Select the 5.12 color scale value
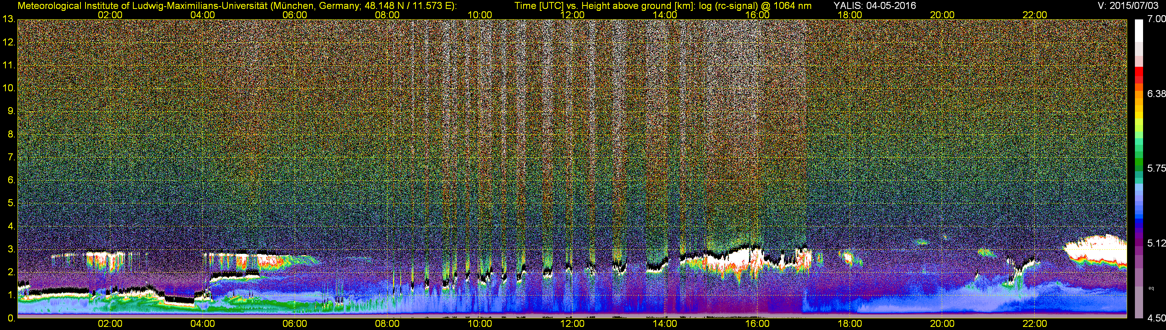The width and height of the screenshot is (1166, 330). point(1157,243)
